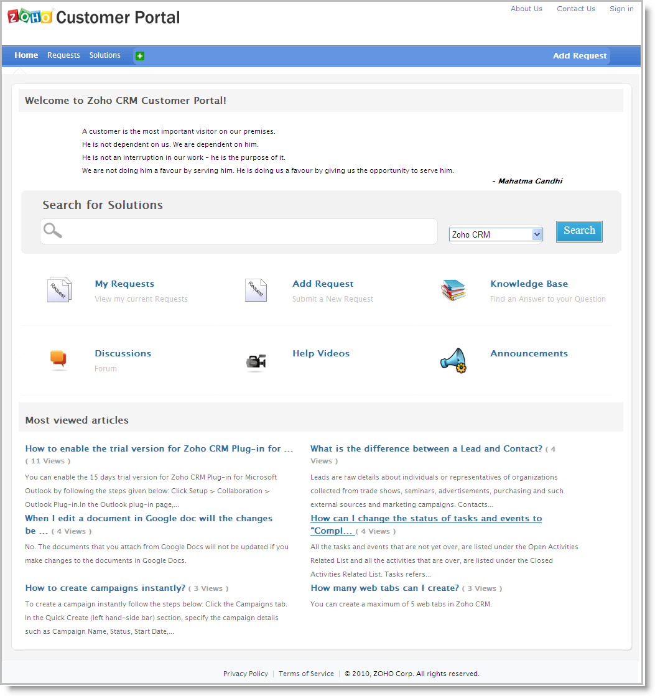Click the Zoho logo in header
This screenshot has width=655, height=696.
coord(30,16)
